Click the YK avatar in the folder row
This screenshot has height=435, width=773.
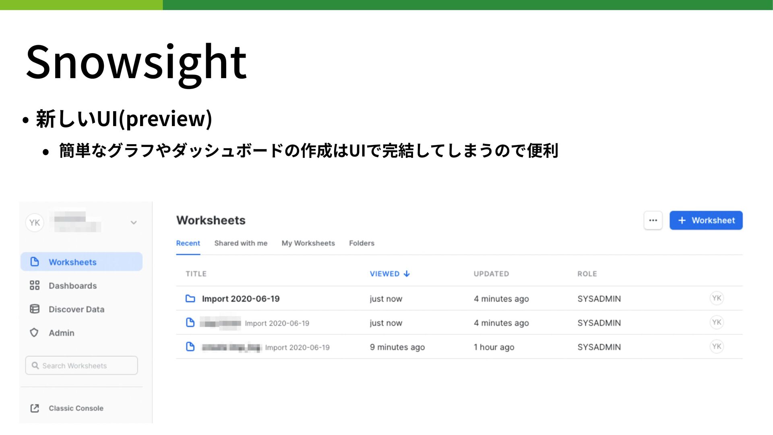click(x=716, y=298)
